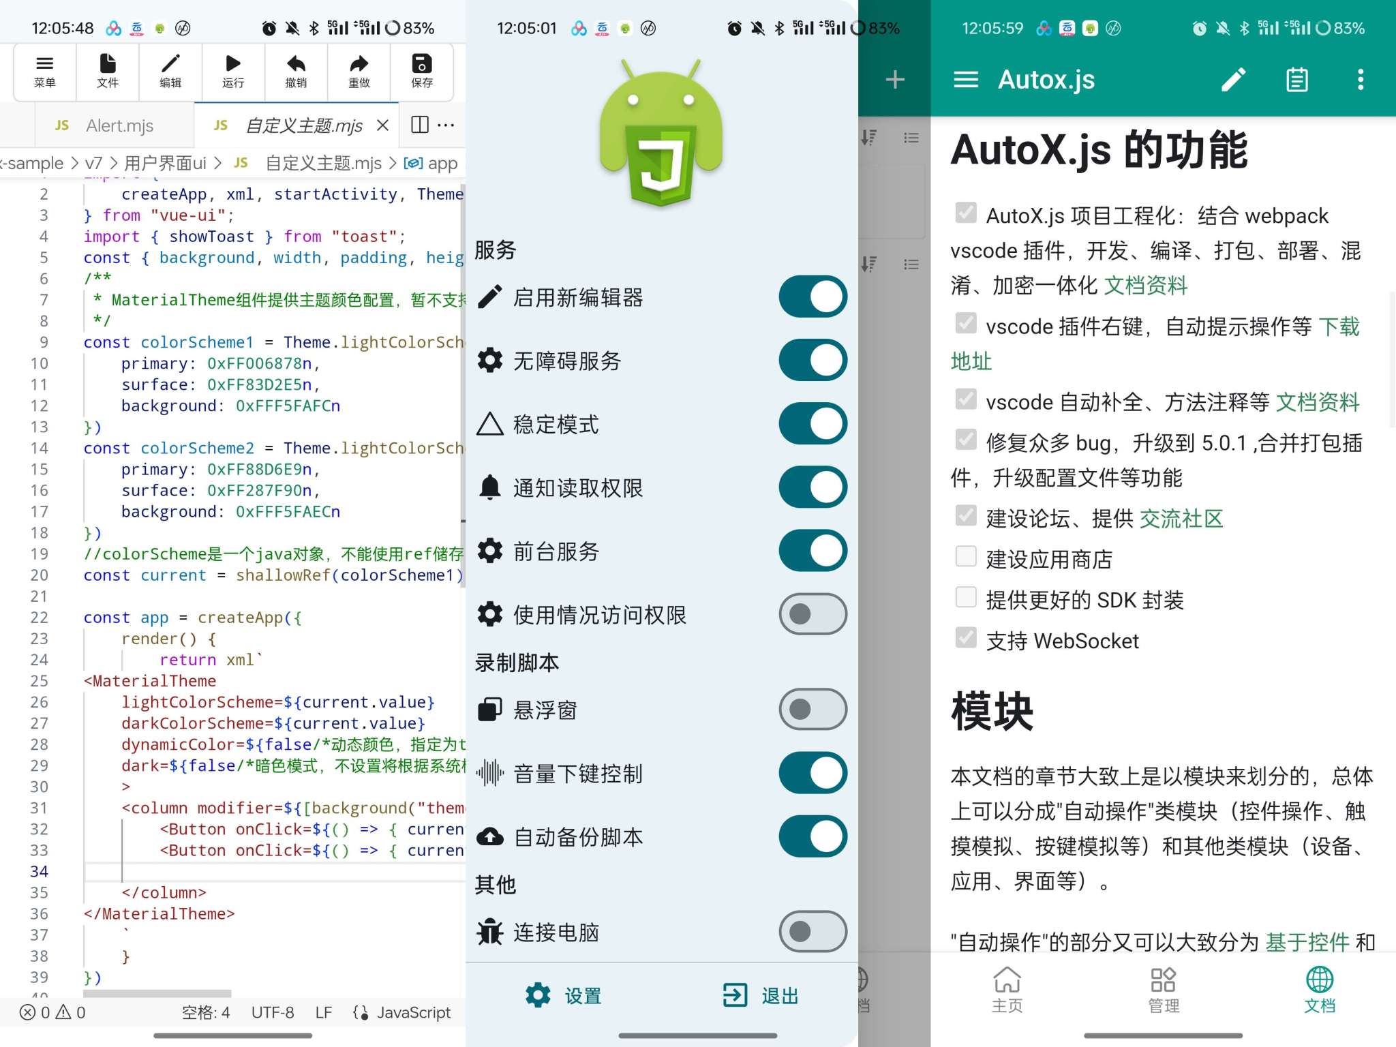Open the 用户界面ui breadcrumb folder

pyautogui.click(x=165, y=163)
